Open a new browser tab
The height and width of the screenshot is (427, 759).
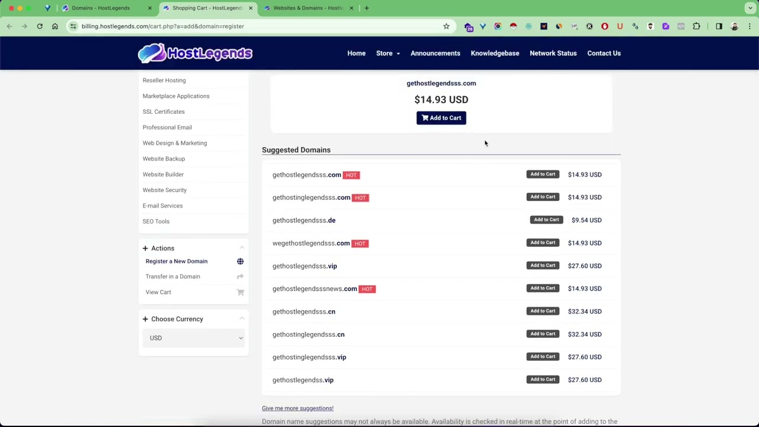(x=366, y=8)
